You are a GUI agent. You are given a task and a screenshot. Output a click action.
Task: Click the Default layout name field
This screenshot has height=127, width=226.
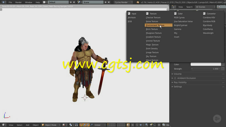58,2
